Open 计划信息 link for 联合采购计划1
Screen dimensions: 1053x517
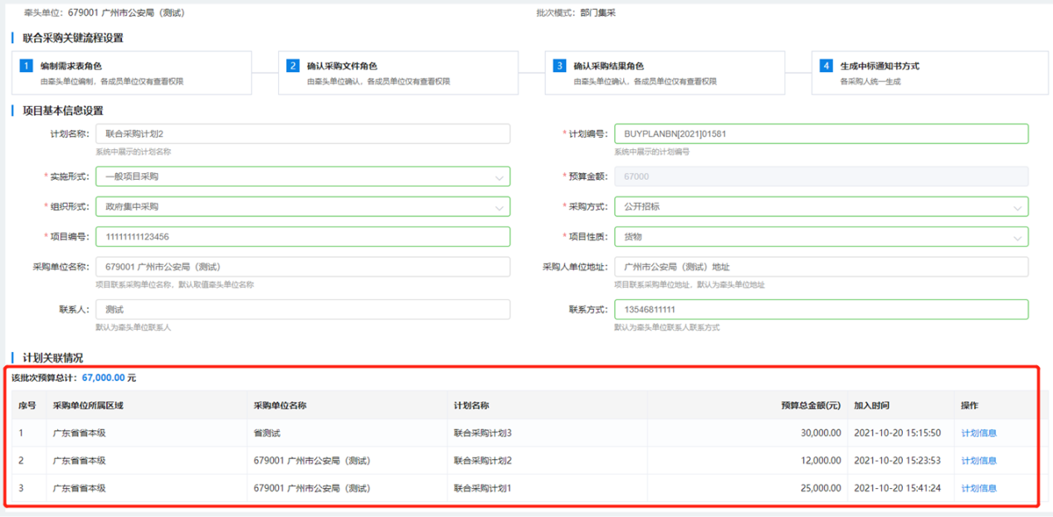click(978, 489)
